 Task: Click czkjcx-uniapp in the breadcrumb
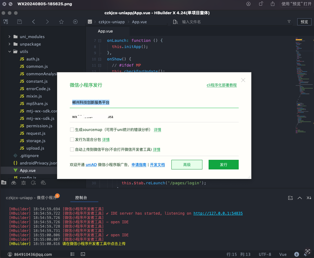[112, 22]
